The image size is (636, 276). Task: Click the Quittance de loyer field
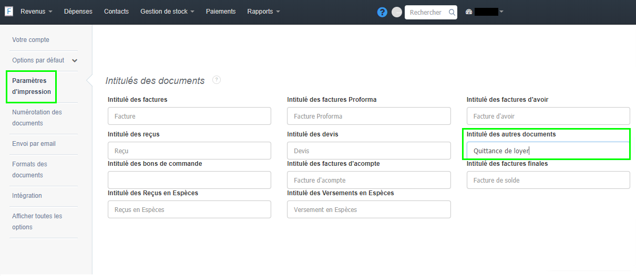pos(548,151)
